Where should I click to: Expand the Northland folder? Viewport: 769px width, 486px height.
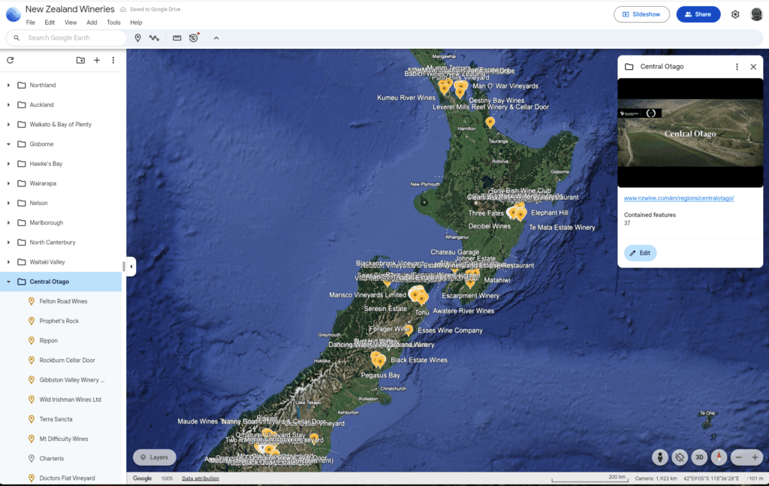click(8, 86)
